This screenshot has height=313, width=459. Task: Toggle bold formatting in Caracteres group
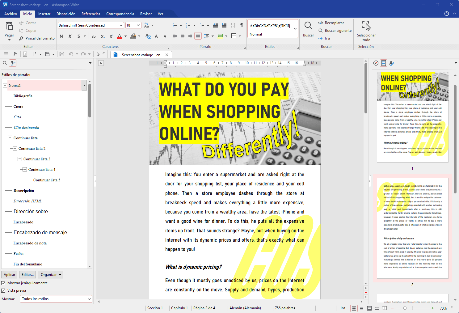[x=61, y=36]
